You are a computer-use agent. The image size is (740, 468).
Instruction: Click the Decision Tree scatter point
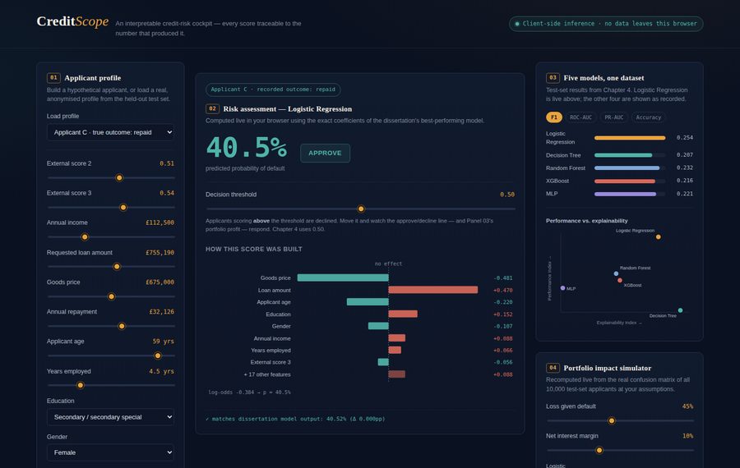click(x=680, y=310)
